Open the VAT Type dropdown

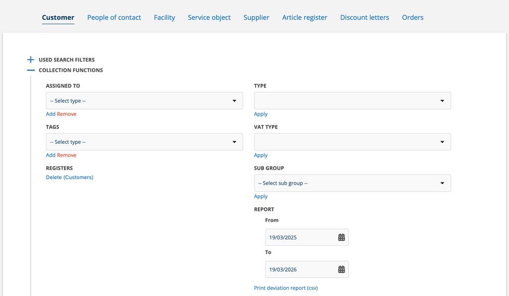click(352, 142)
